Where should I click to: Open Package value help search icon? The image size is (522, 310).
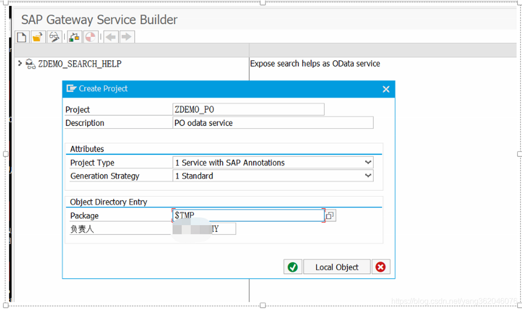pos(330,216)
